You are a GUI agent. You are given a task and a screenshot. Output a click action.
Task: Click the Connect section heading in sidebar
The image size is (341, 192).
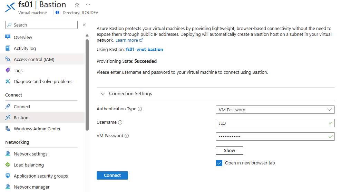click(13, 95)
